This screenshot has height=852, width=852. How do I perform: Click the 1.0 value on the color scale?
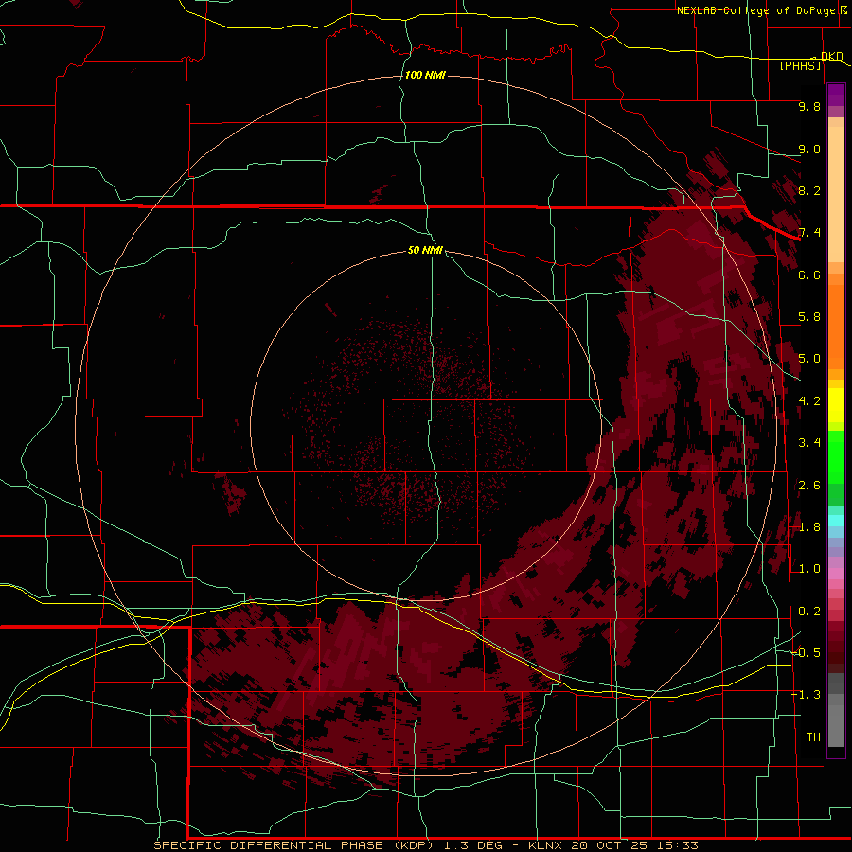click(x=809, y=569)
